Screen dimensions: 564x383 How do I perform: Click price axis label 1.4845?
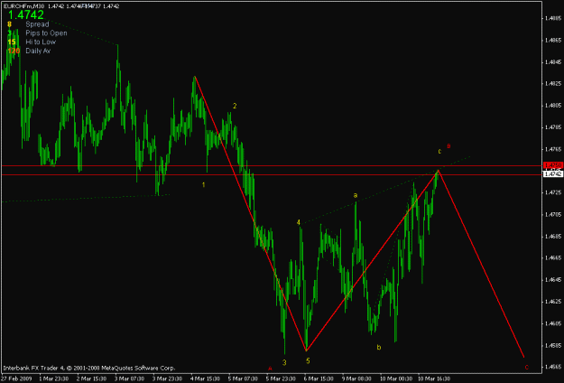click(554, 62)
